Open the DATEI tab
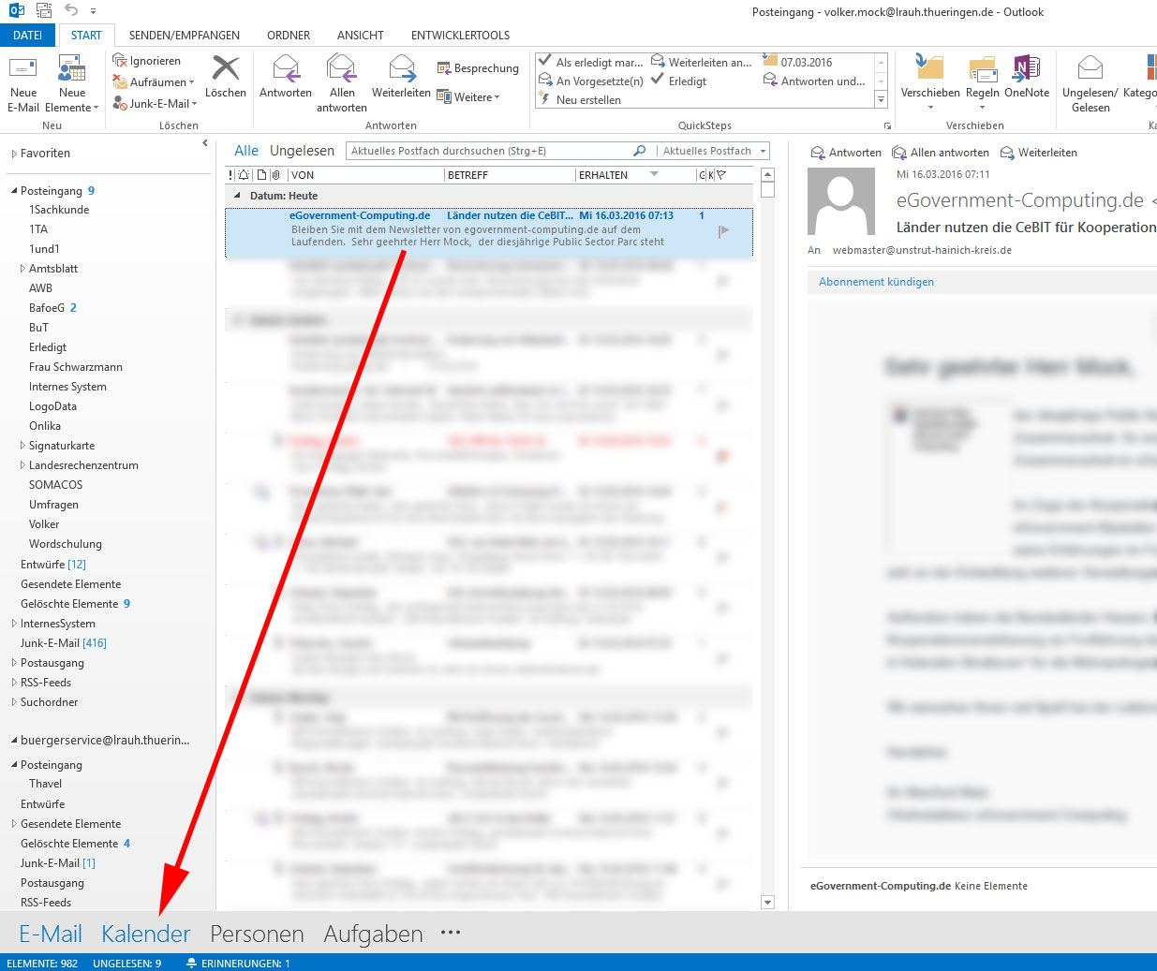 tap(28, 36)
